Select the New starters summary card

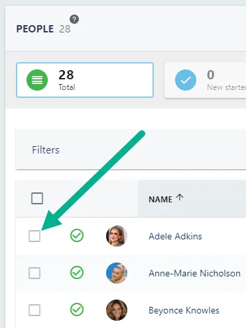(x=206, y=80)
